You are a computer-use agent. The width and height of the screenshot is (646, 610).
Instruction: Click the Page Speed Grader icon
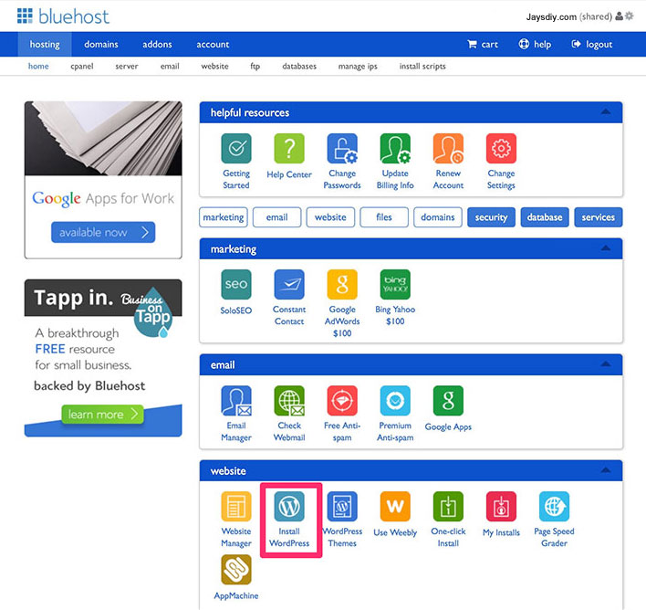554,506
